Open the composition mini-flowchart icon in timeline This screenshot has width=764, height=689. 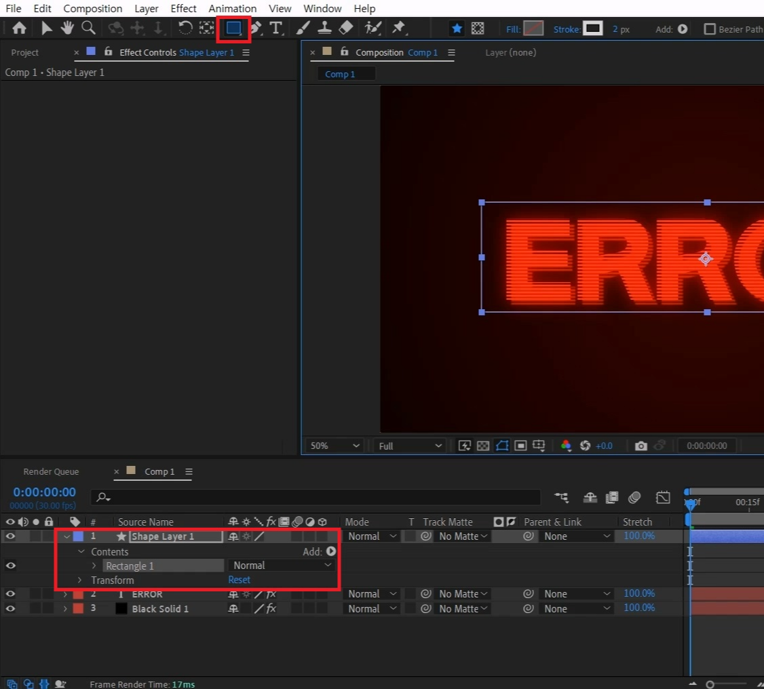click(561, 498)
